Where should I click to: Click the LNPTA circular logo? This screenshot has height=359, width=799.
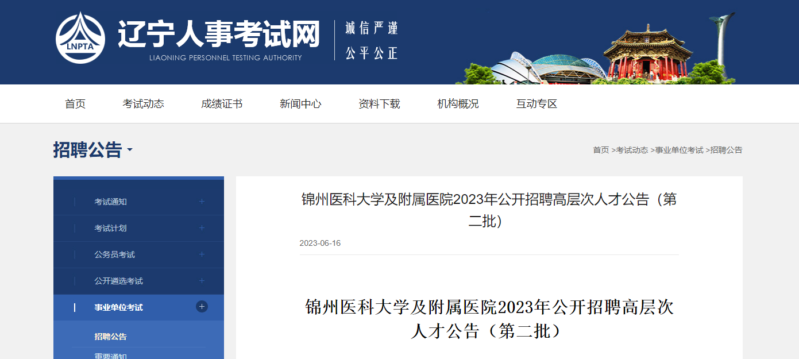pyautogui.click(x=80, y=38)
